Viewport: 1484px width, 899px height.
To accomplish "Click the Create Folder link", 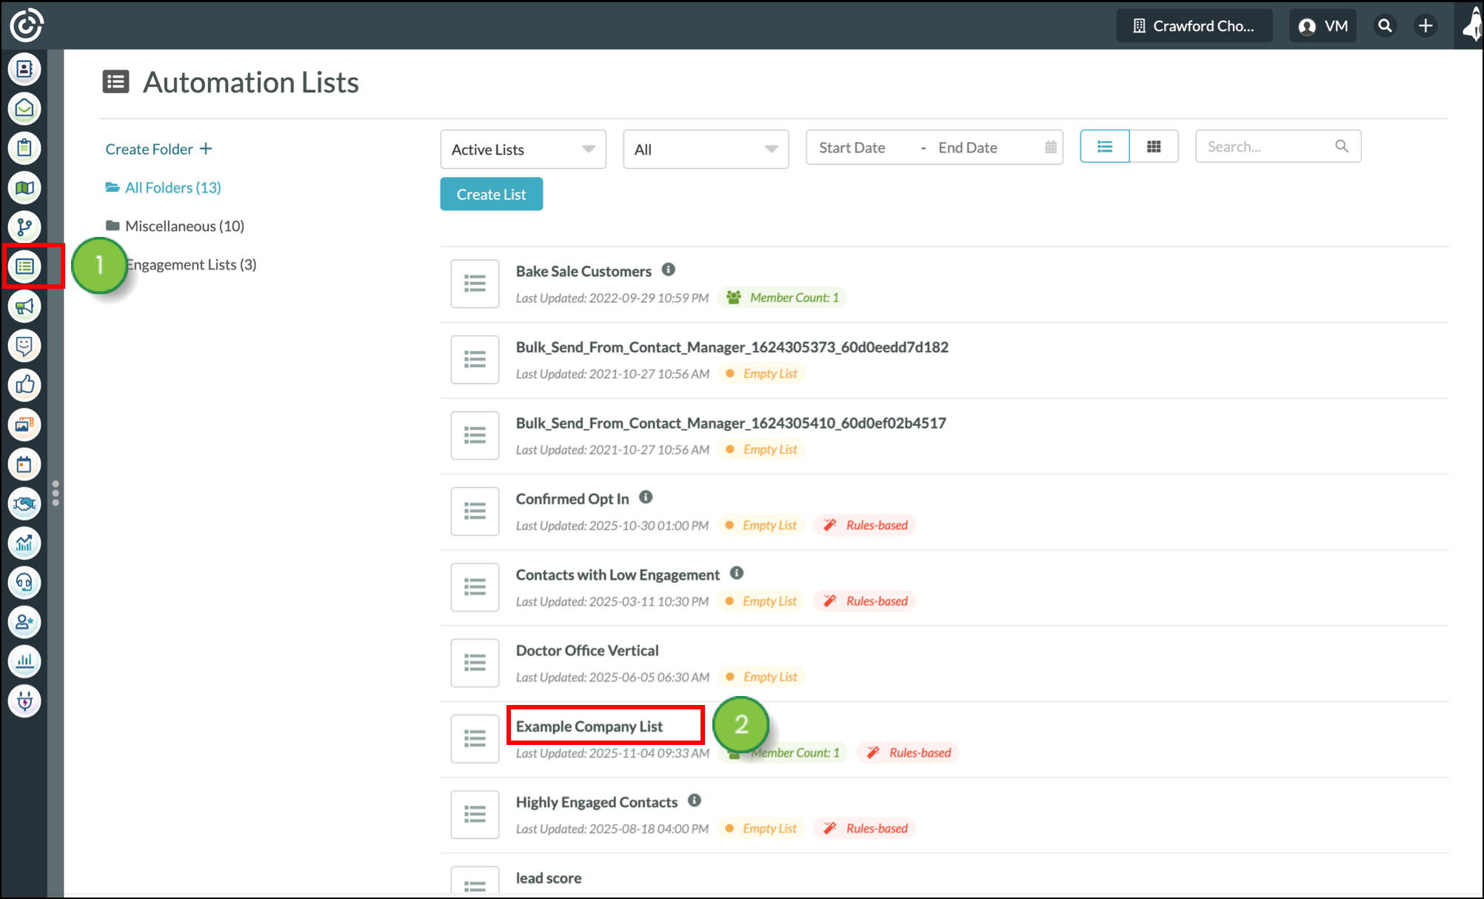I will point(158,149).
